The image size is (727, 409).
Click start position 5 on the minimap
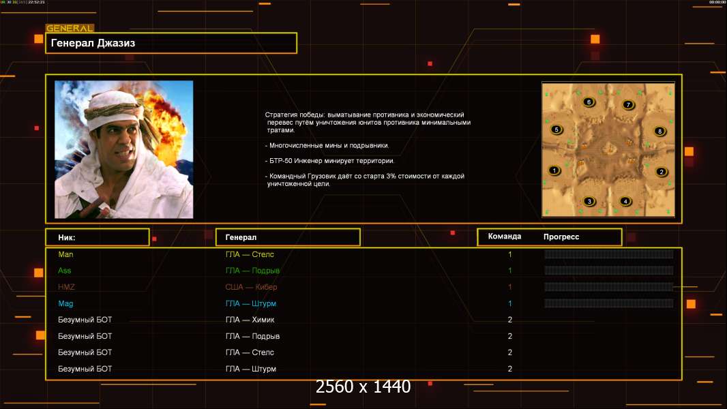point(557,130)
